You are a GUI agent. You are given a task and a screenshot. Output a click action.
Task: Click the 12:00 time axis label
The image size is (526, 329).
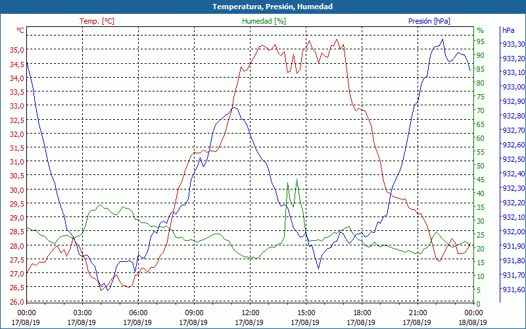pos(250,313)
